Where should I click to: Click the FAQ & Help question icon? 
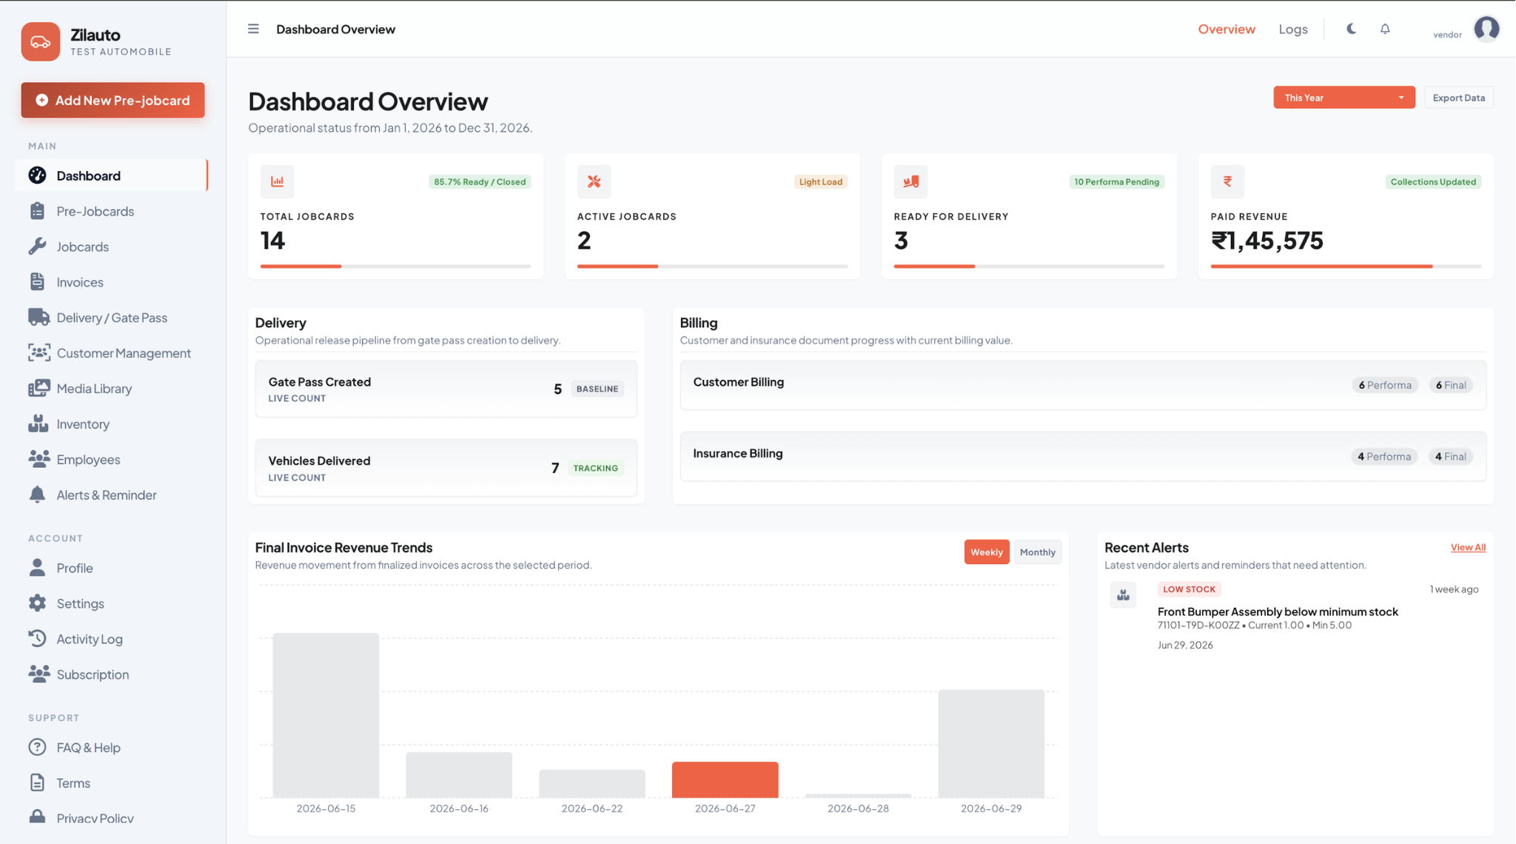(37, 747)
